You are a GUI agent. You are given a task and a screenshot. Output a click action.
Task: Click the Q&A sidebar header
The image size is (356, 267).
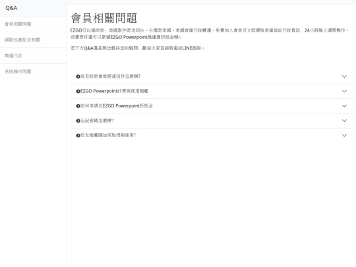coord(34,8)
